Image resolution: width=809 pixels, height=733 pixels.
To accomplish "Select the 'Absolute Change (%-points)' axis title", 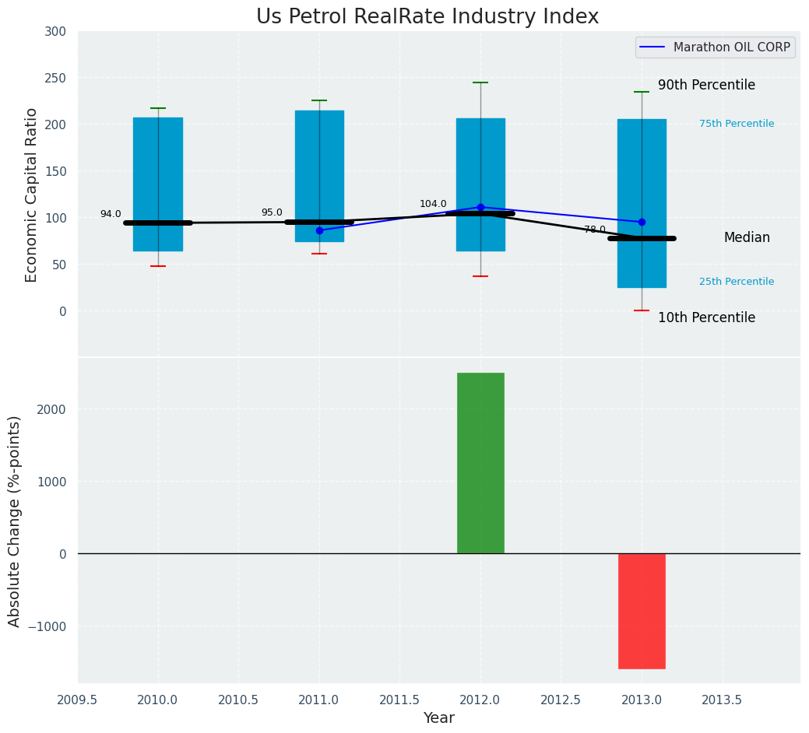I will pyautogui.click(x=15, y=521).
